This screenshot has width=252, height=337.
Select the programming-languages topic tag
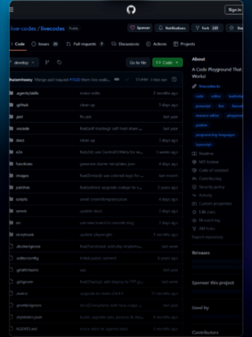[215, 135]
